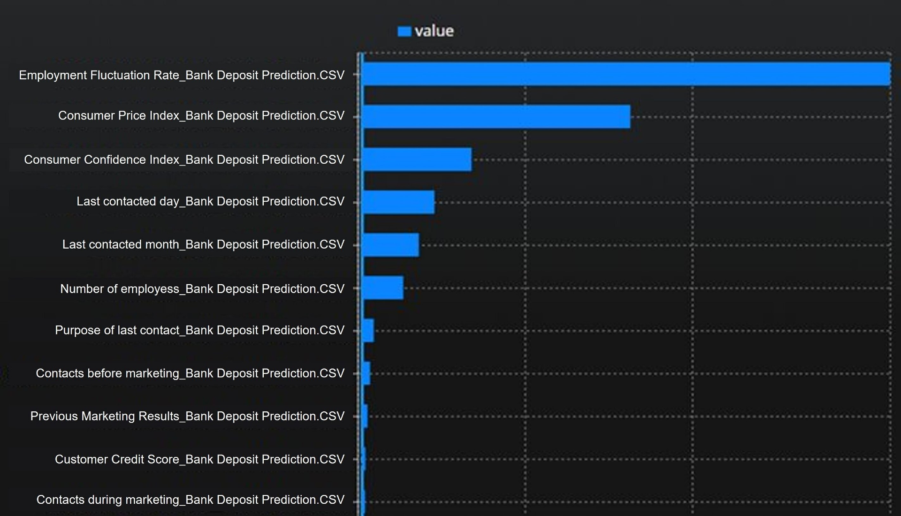Select Last contacted month axis label
This screenshot has height=516, width=901.
pyautogui.click(x=203, y=244)
